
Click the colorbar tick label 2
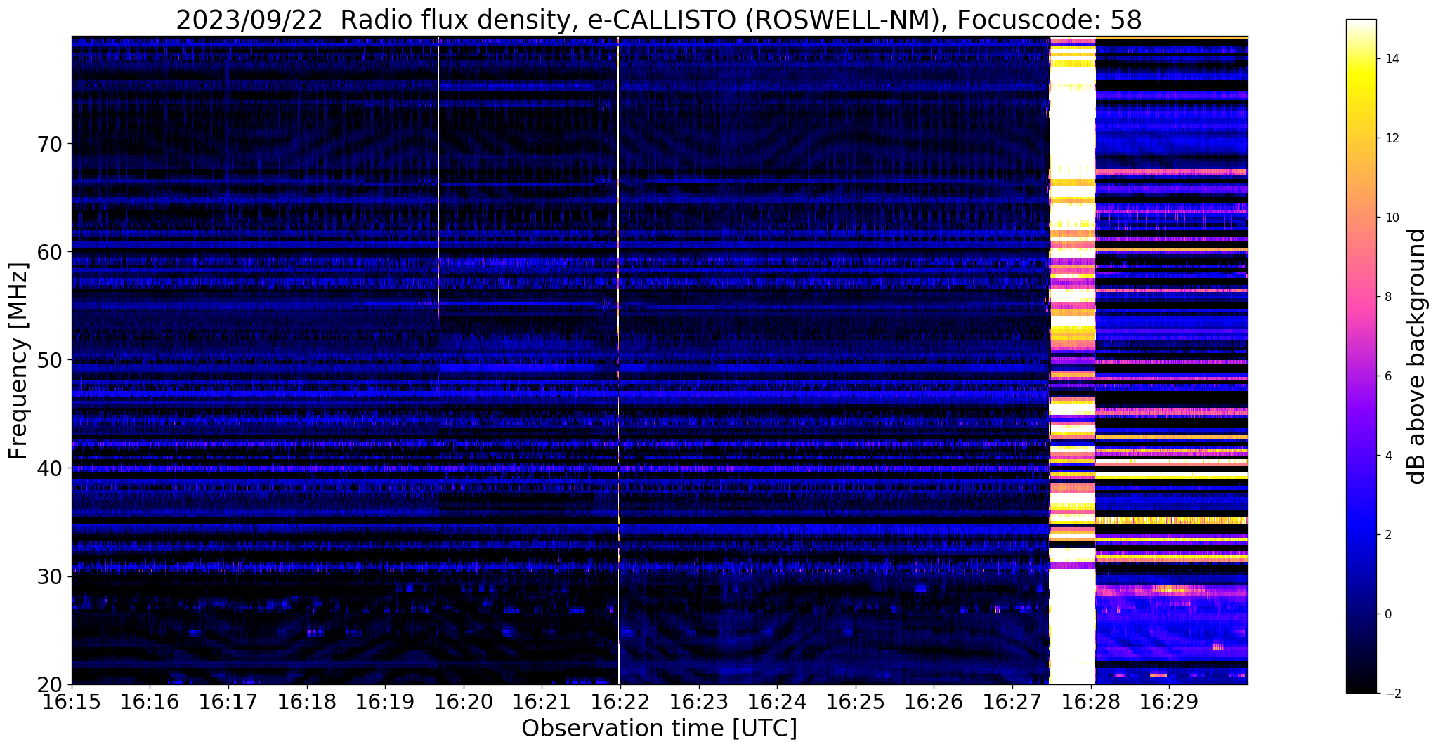[x=1387, y=535]
